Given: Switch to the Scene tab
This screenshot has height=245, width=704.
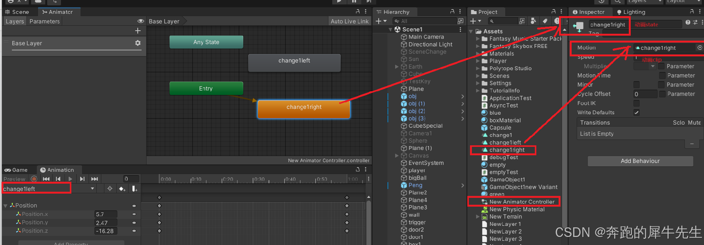Looking at the screenshot, I should pos(17,12).
